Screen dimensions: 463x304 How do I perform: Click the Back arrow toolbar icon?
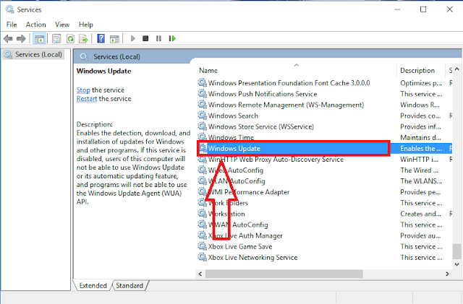tap(8, 38)
